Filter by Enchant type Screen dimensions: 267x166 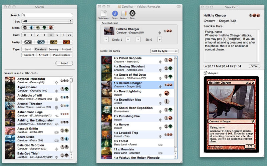tap(29, 55)
